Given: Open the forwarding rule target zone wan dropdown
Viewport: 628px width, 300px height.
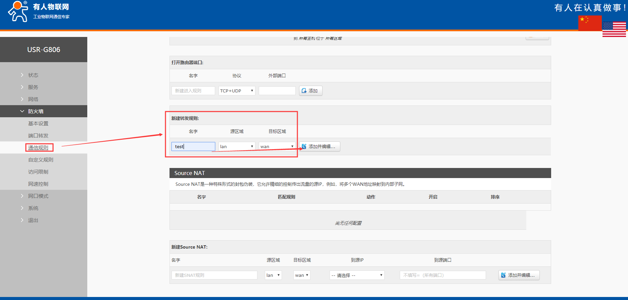Looking at the screenshot, I should [x=277, y=146].
